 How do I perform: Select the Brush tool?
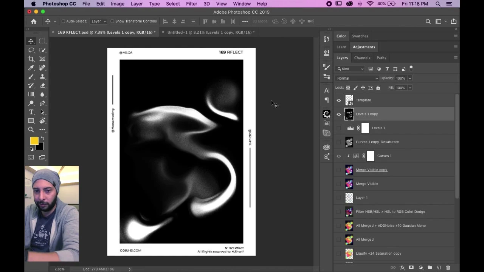[31, 77]
